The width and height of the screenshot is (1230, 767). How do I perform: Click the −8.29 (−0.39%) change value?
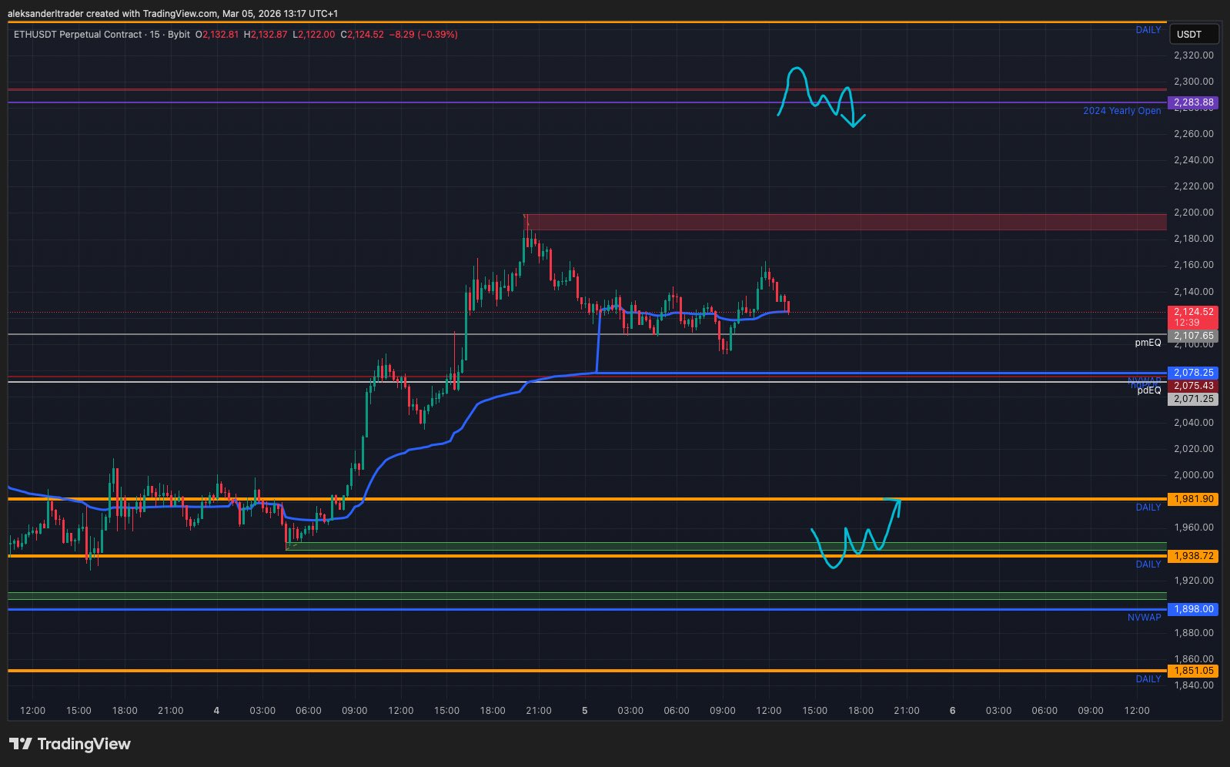click(x=423, y=35)
